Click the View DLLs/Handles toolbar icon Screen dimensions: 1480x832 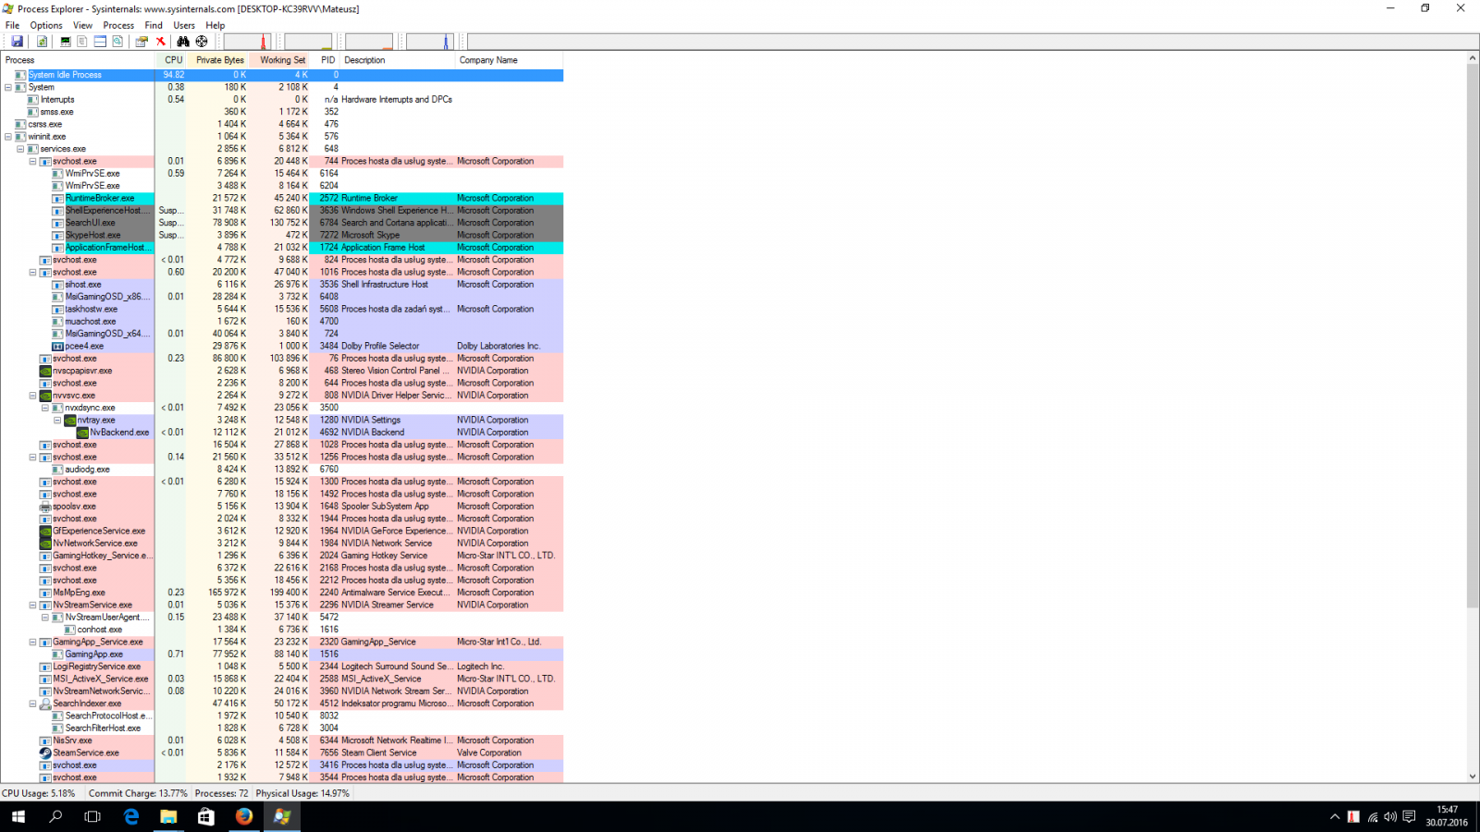pyautogui.click(x=117, y=42)
